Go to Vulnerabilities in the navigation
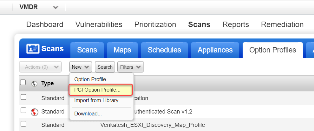The image size is (314, 131). [x=99, y=24]
